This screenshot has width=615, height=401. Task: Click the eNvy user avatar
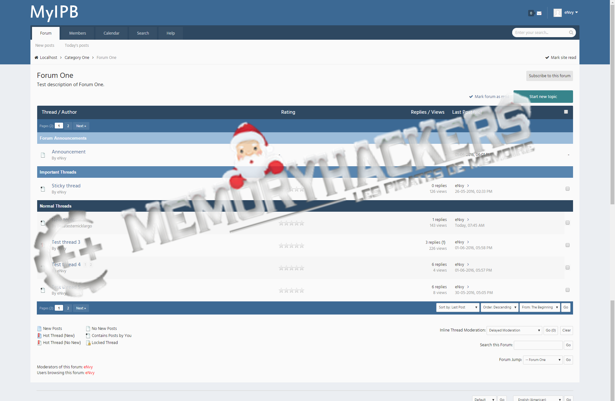(557, 13)
